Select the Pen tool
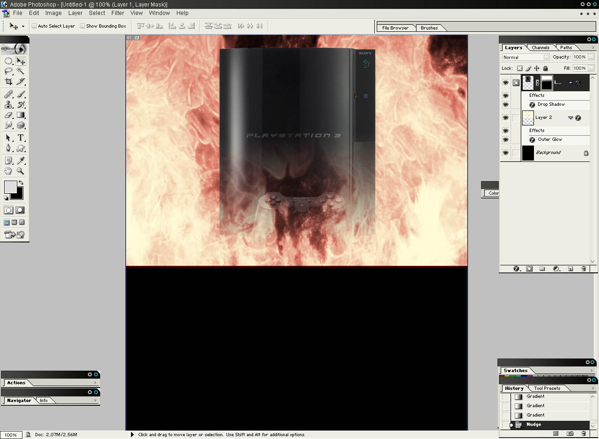This screenshot has width=599, height=439. pyautogui.click(x=8, y=148)
